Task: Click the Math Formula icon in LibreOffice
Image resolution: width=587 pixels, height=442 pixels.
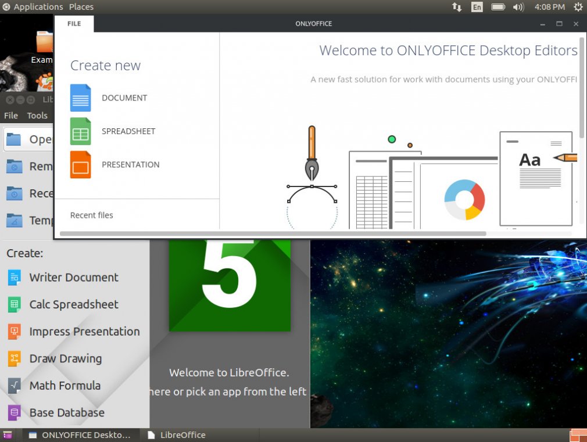Action: [x=14, y=385]
